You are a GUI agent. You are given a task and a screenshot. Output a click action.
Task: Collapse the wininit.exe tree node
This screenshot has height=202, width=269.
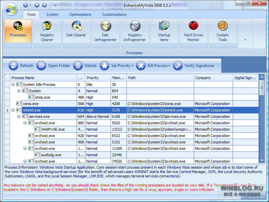point(13,110)
